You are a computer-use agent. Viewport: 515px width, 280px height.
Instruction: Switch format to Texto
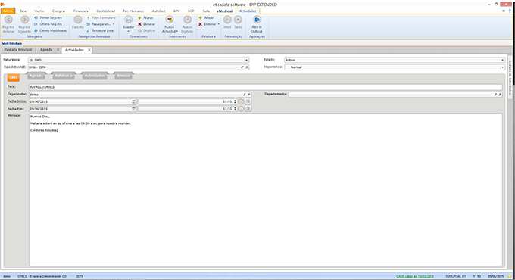(238, 22)
